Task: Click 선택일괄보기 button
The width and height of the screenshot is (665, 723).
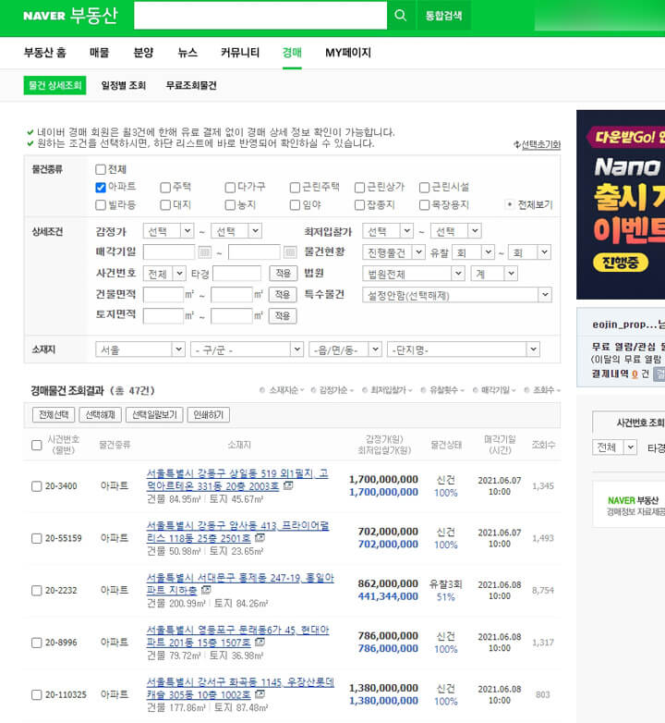Action: coord(154,414)
